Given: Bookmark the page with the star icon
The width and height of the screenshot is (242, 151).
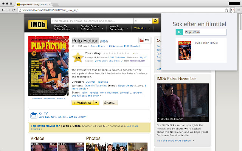Looking at the screenshot, I should [226, 10].
